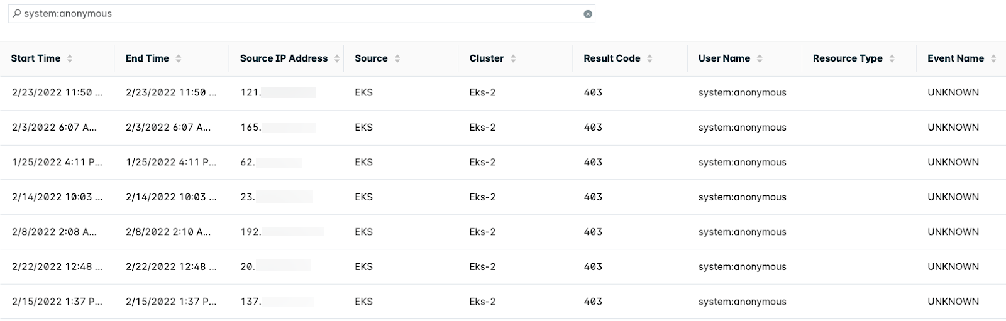
Task: Click the Start Time column header
Action: [x=36, y=58]
